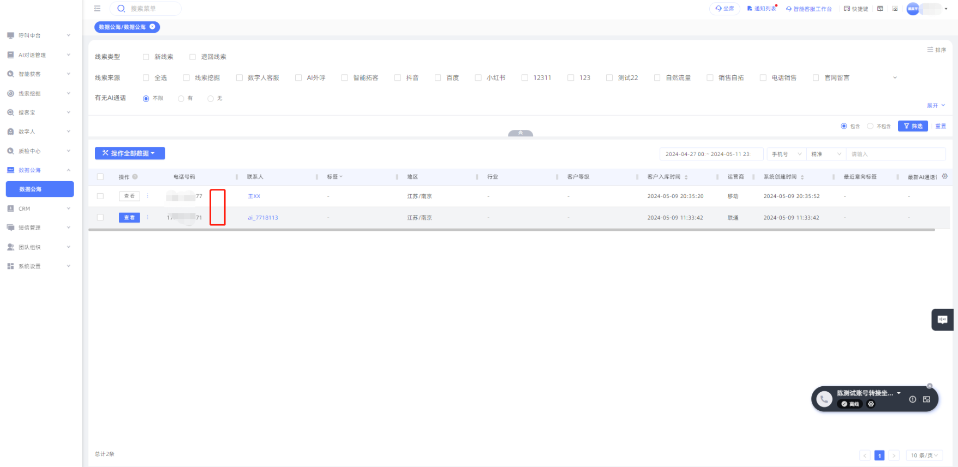Click the 快捷键 shortcut keys icon

(x=856, y=9)
